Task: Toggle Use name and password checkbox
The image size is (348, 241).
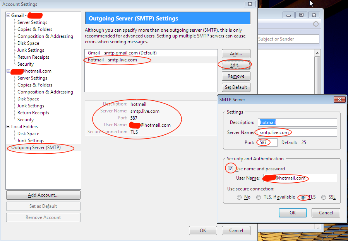Action: pyautogui.click(x=231, y=169)
